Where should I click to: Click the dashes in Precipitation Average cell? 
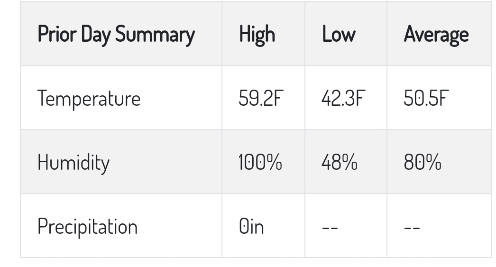coord(412,228)
